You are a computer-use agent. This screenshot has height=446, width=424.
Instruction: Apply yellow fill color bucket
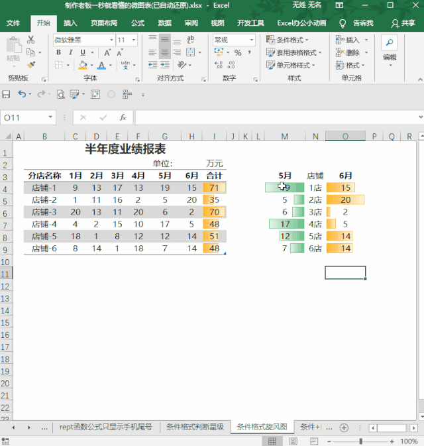[83, 65]
